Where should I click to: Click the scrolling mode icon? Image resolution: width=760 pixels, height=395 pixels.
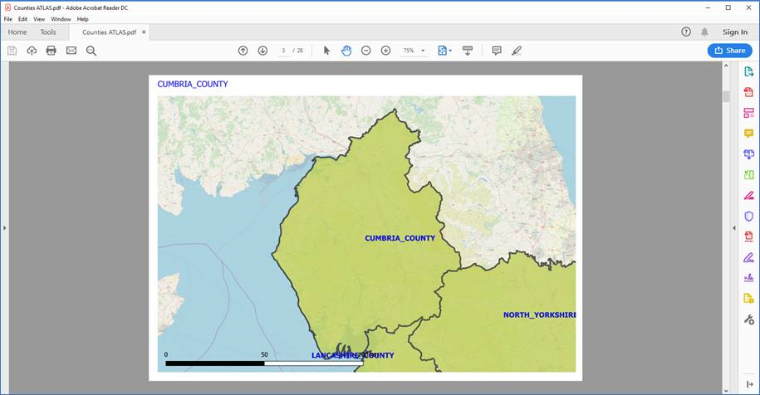[468, 51]
